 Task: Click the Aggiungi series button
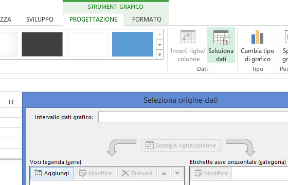[x=52, y=173]
